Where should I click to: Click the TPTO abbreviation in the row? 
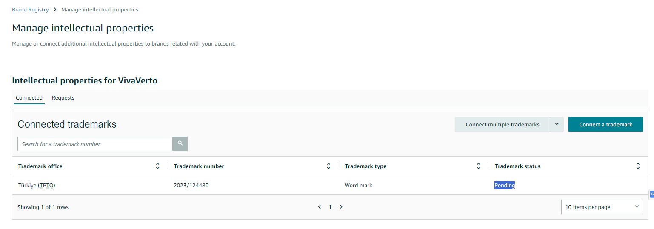pyautogui.click(x=46, y=186)
